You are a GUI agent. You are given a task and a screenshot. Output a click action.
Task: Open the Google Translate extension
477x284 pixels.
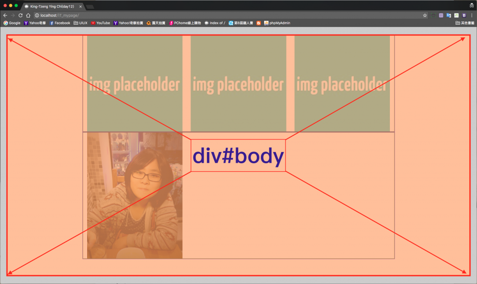coord(449,15)
